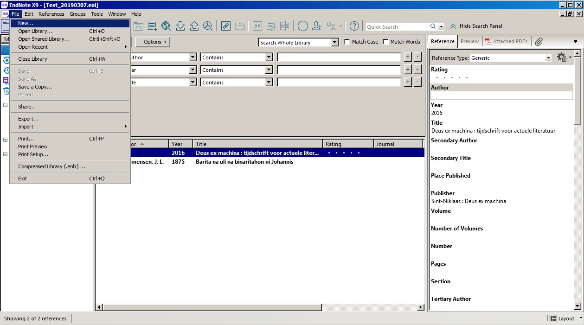
Task: Click the paperclip attachment tab icon
Action: [x=539, y=42]
